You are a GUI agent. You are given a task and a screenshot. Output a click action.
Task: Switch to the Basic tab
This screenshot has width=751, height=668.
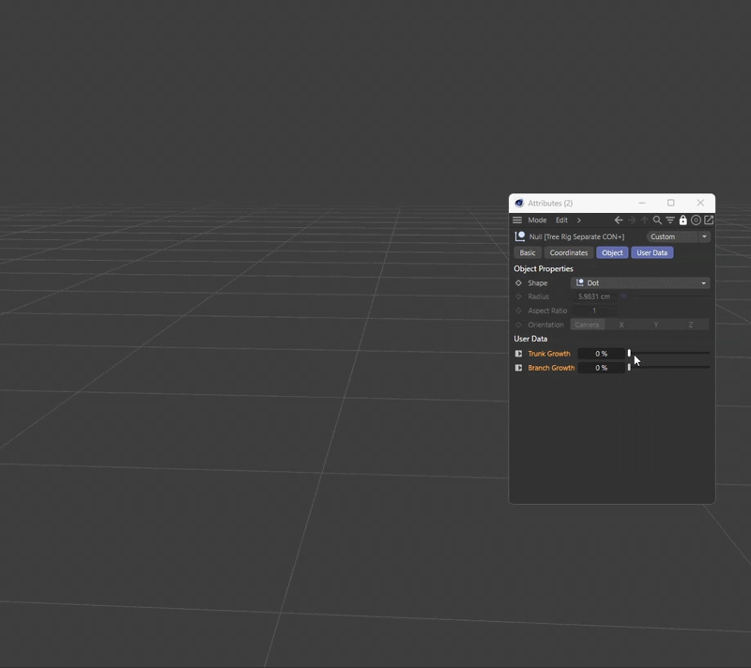528,252
